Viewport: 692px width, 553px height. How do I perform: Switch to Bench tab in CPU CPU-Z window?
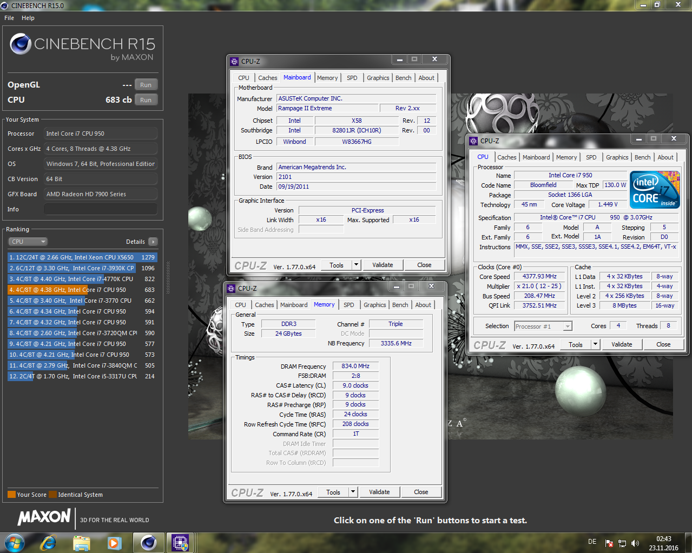pos(643,157)
